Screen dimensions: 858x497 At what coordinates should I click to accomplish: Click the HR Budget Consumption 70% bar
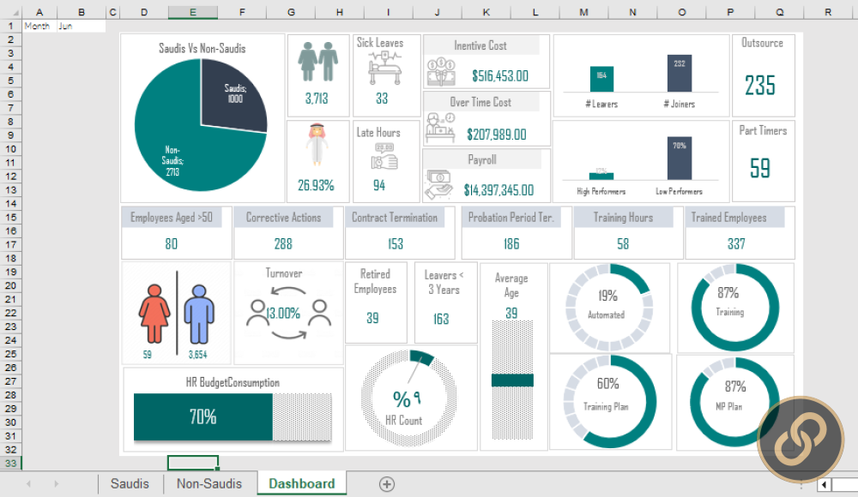[203, 416]
